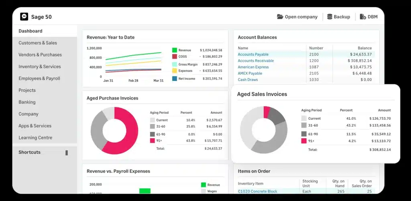Click the 63.8% percent for 91+ purchases
This screenshot has width=411, height=201.
tap(191, 141)
